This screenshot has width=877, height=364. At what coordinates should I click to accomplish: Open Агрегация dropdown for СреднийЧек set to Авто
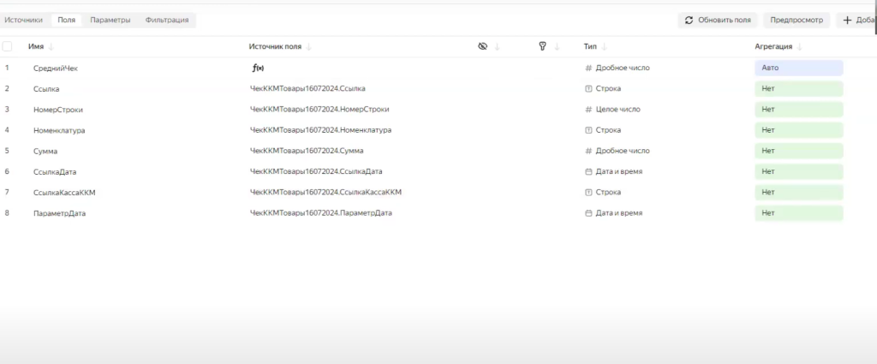click(798, 68)
